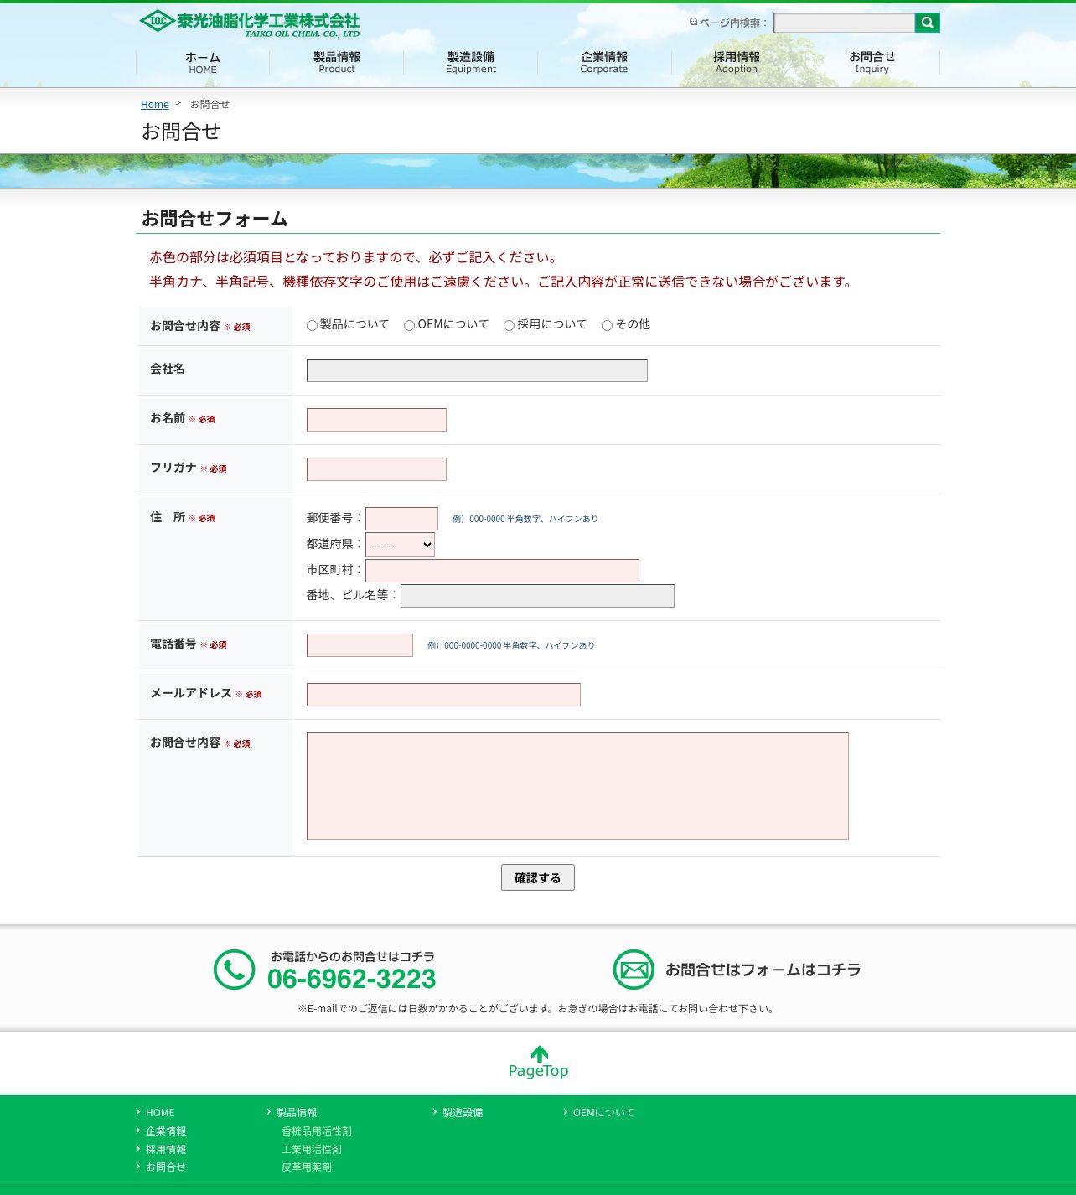Click the 番地、ビル名等 address field
1076x1195 pixels.
point(537,596)
